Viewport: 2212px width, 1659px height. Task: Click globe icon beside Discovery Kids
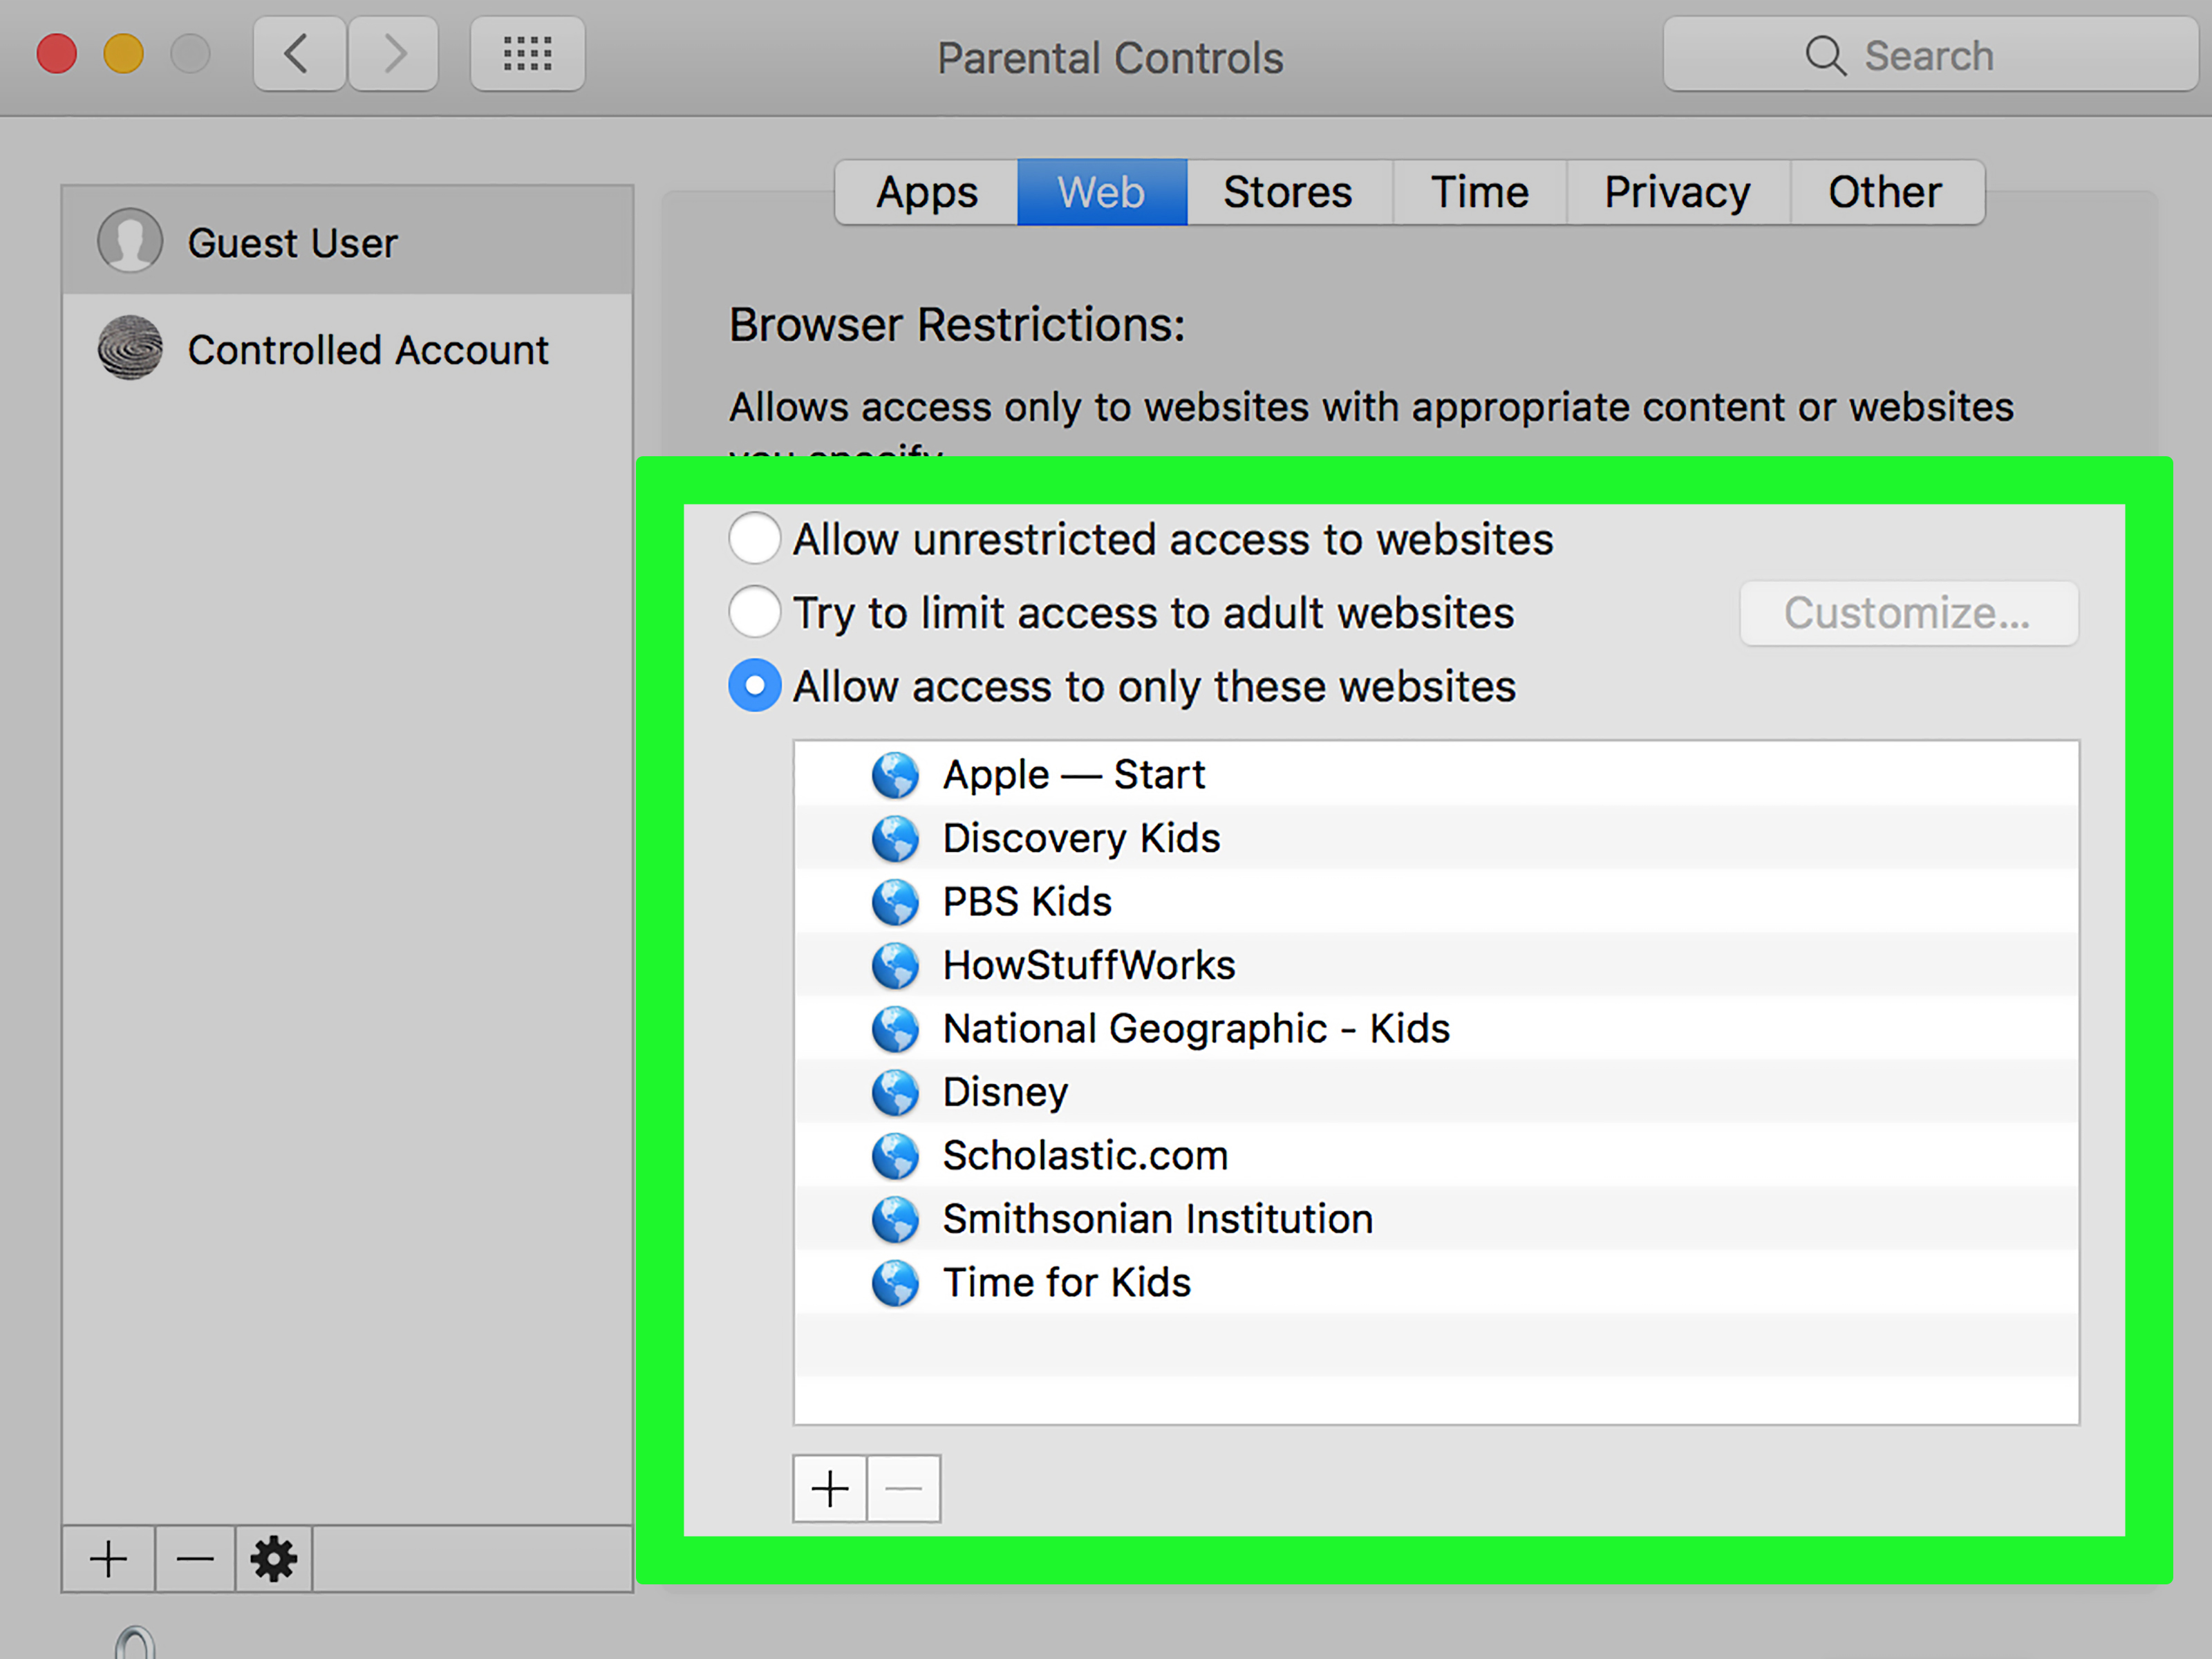click(895, 838)
